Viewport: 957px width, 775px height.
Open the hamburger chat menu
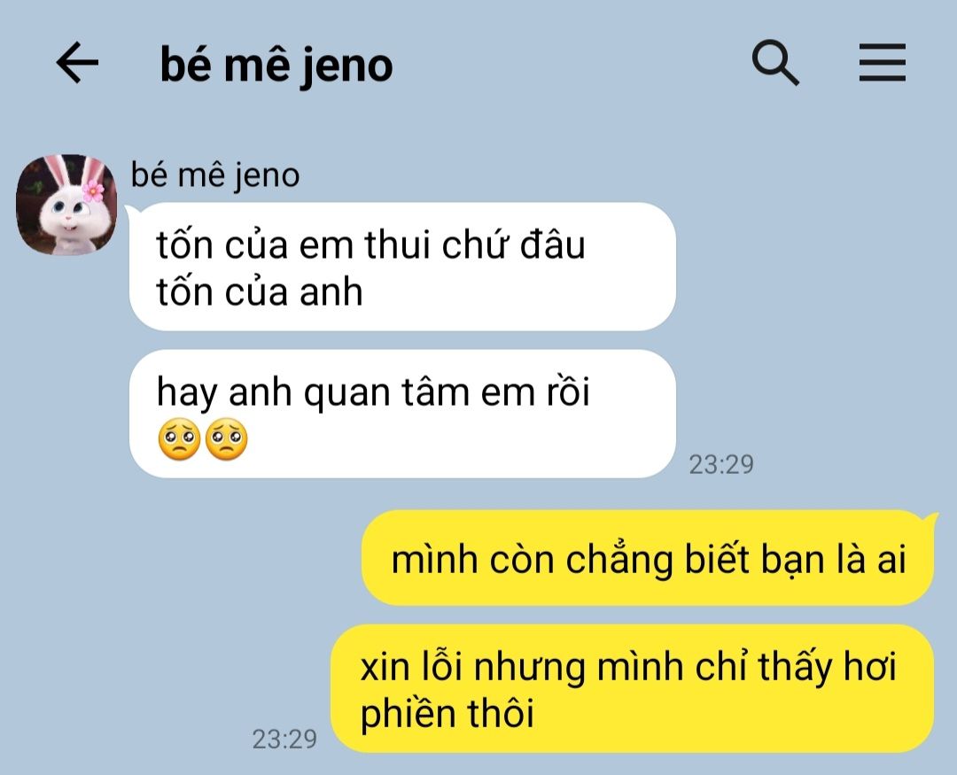coord(882,62)
